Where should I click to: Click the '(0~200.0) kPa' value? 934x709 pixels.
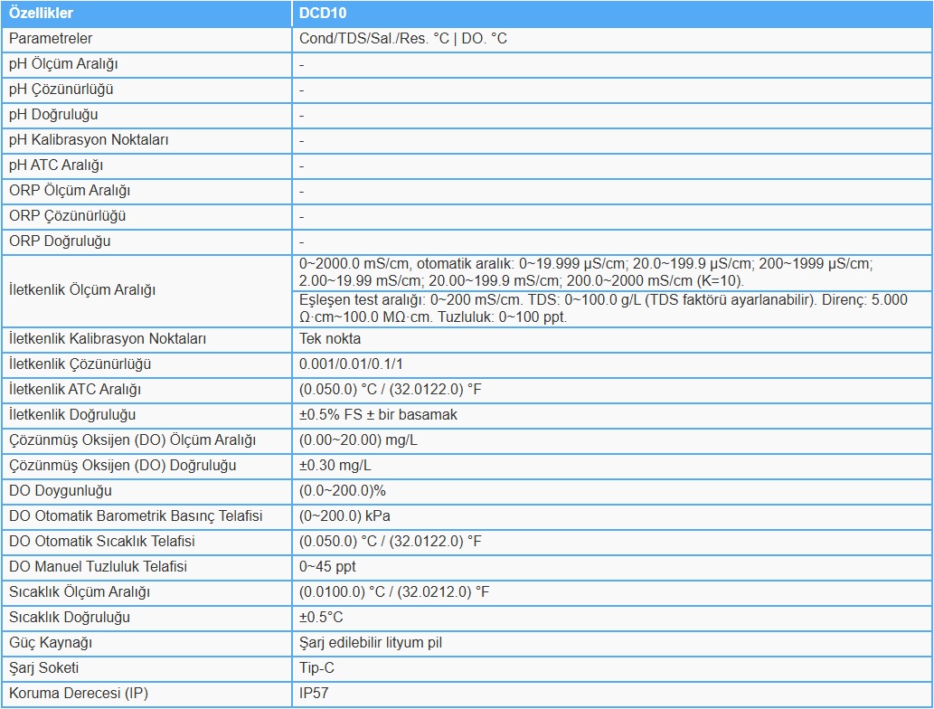(x=344, y=516)
